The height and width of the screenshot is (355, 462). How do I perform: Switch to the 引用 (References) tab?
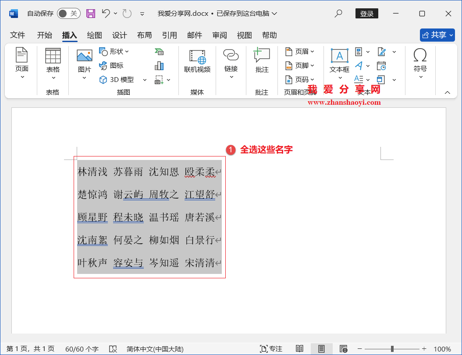(x=170, y=35)
